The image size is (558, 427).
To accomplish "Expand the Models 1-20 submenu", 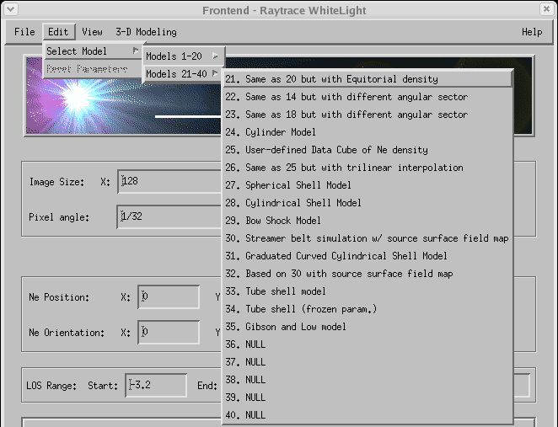I will point(182,56).
